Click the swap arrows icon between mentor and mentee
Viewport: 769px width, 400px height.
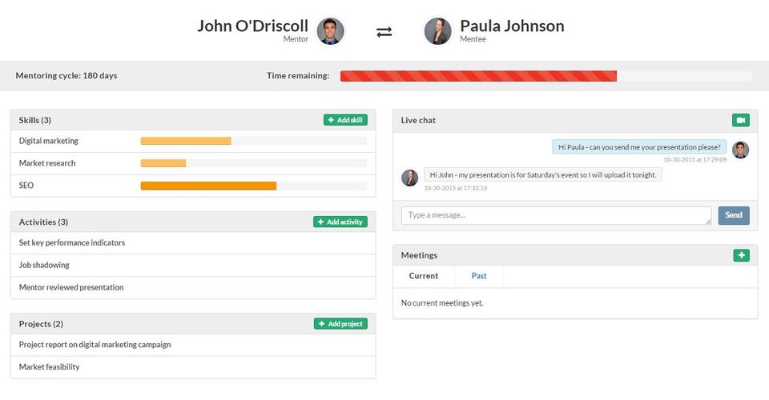(384, 32)
